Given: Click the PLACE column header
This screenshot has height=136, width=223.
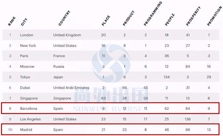Looking at the screenshot, I should (x=106, y=20).
